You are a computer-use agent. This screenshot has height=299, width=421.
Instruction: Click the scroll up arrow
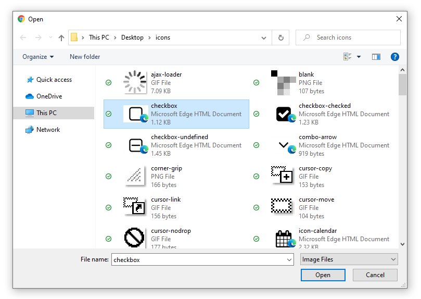click(x=402, y=70)
